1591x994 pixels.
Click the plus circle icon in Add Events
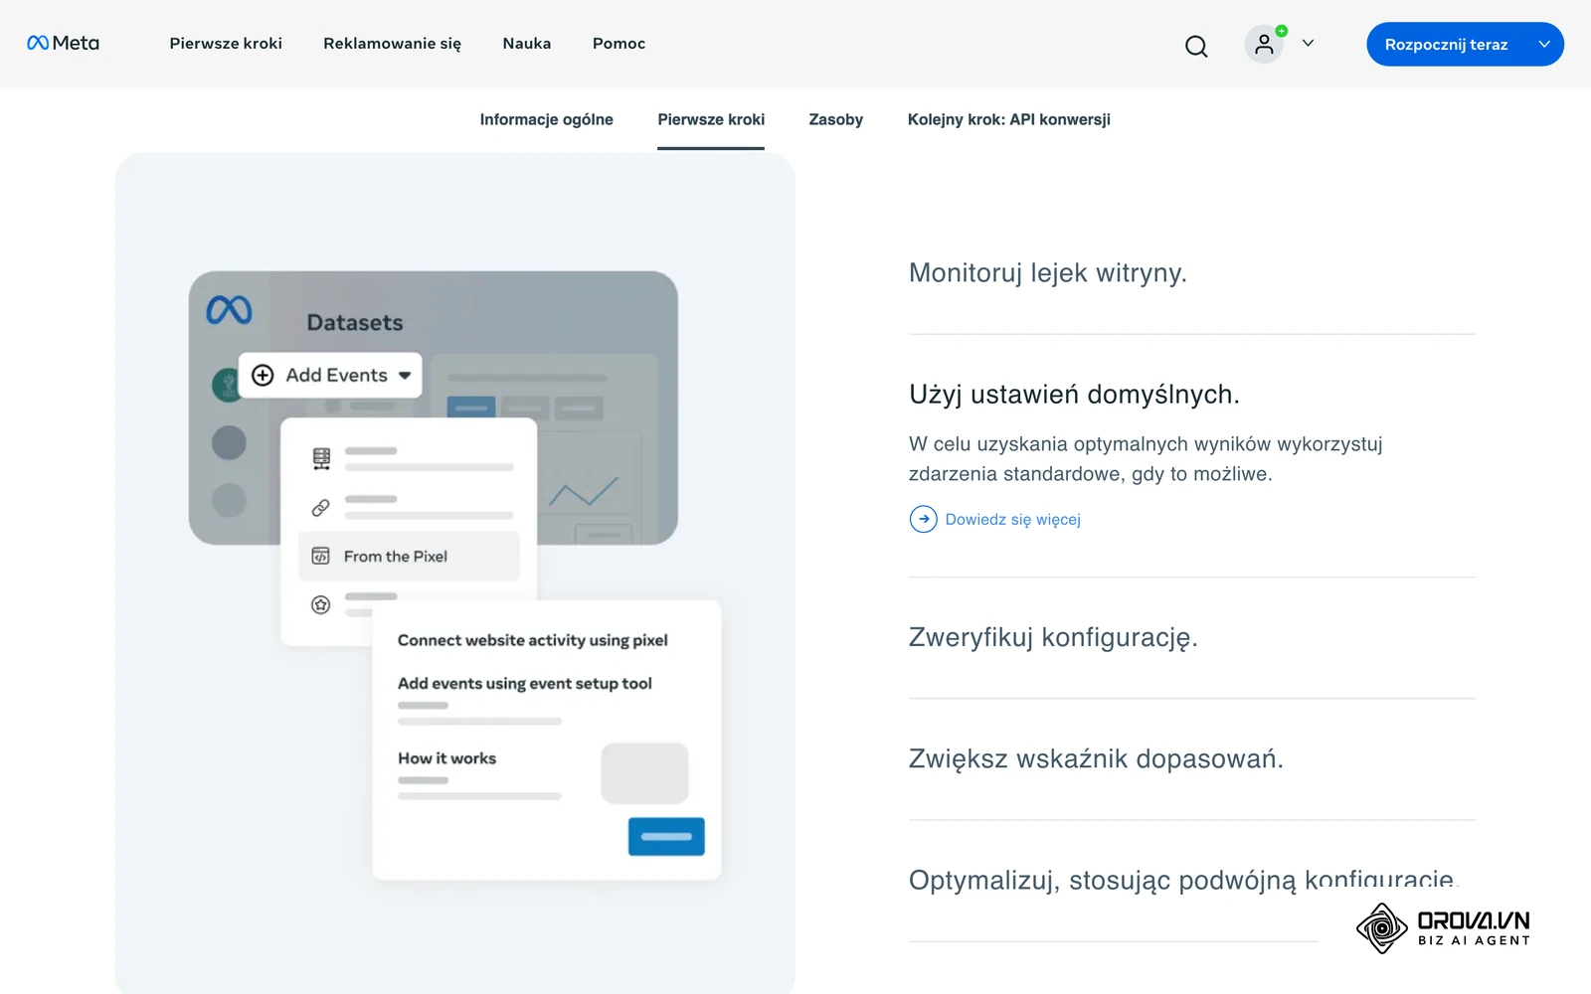[x=263, y=376]
